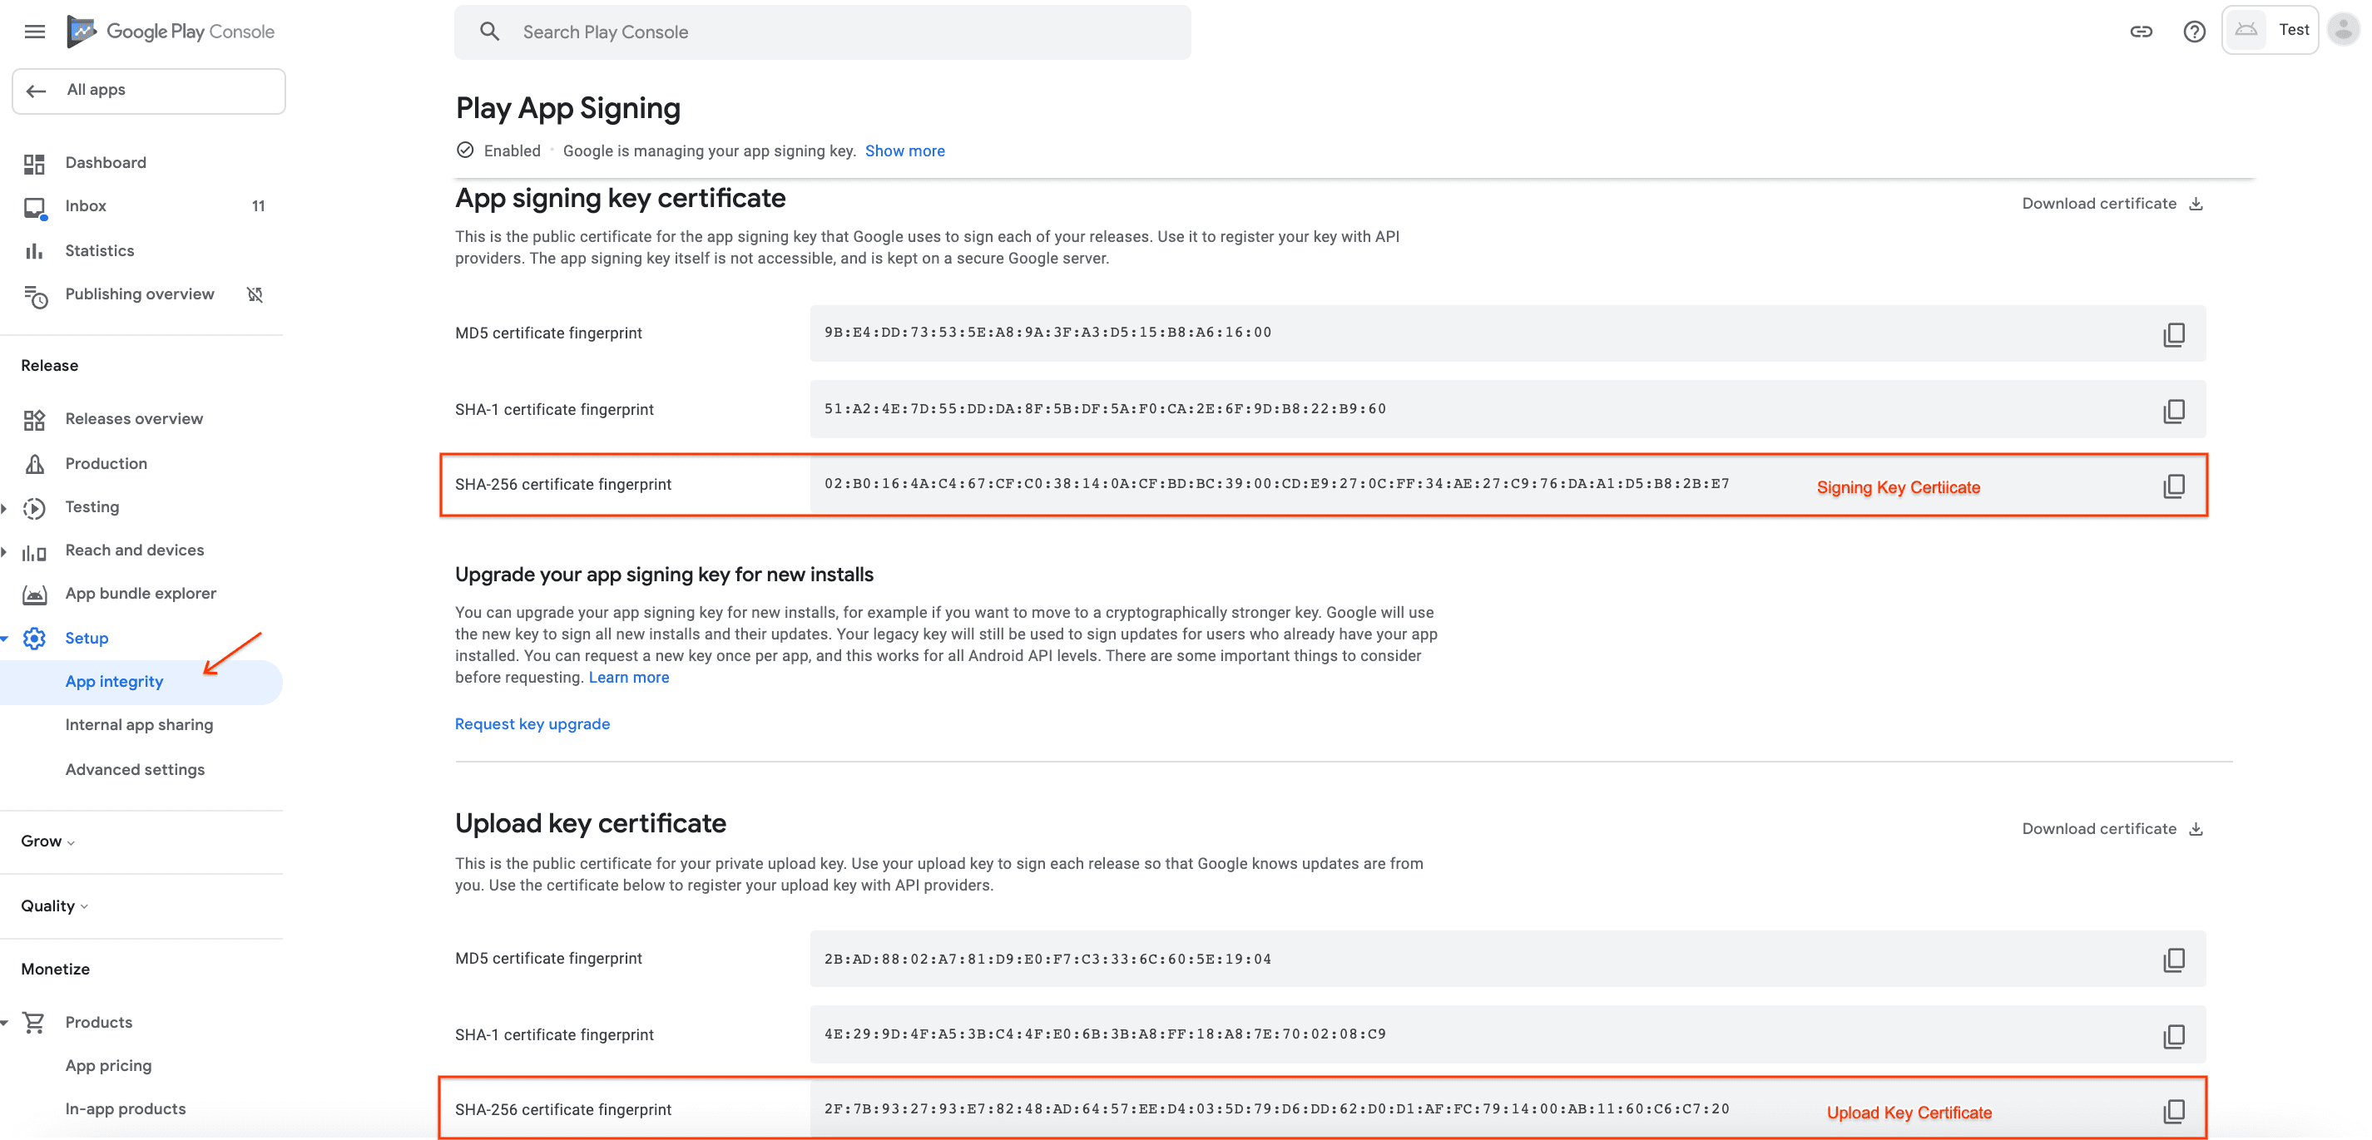
Task: Click the Request key upgrade link
Action: pos(532,723)
